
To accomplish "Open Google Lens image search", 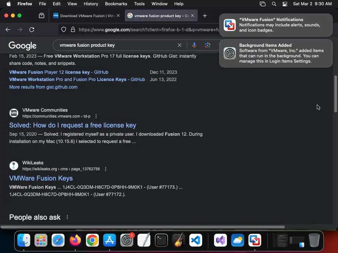I will coord(207,45).
